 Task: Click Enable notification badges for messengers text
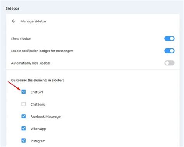42,51
